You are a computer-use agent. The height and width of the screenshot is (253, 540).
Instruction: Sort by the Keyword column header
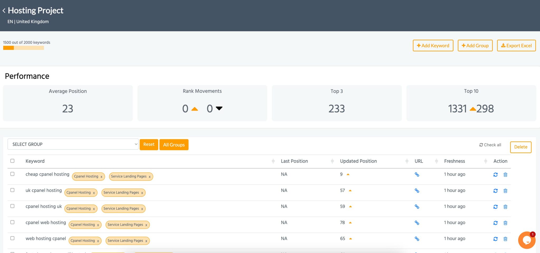tap(35, 161)
